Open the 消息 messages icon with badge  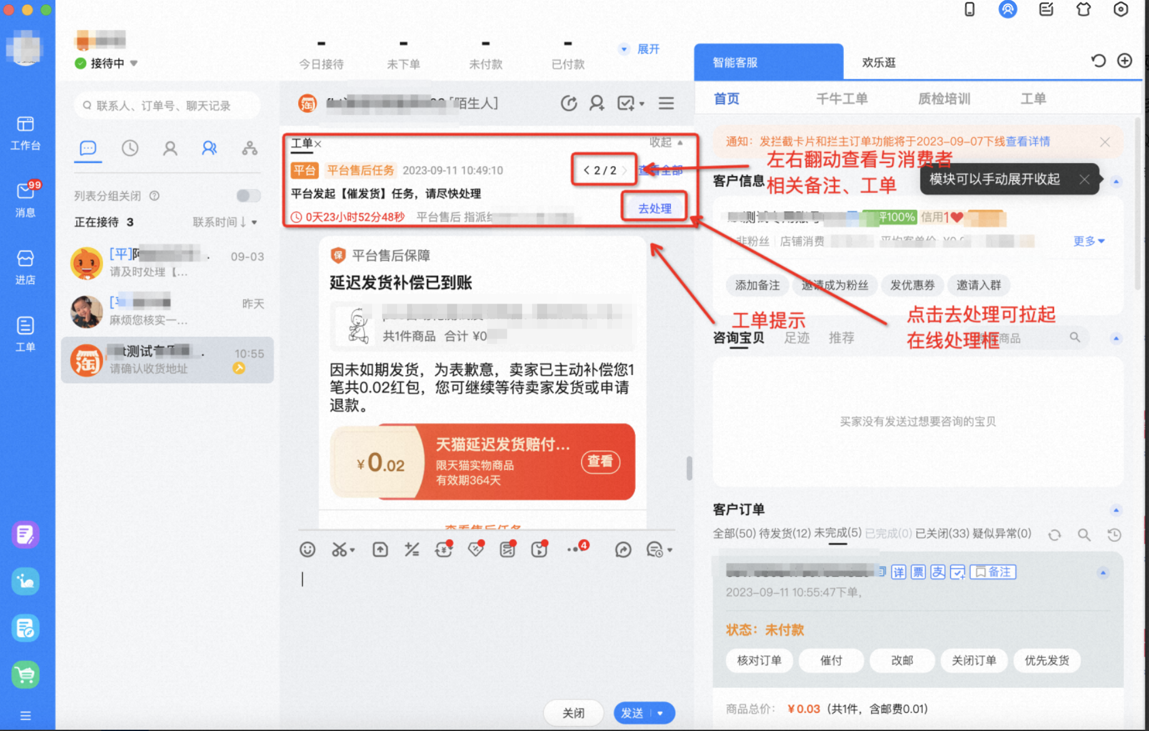pyautogui.click(x=26, y=199)
